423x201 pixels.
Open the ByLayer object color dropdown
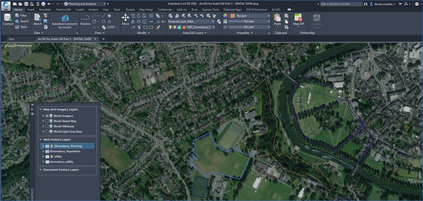tap(269, 16)
